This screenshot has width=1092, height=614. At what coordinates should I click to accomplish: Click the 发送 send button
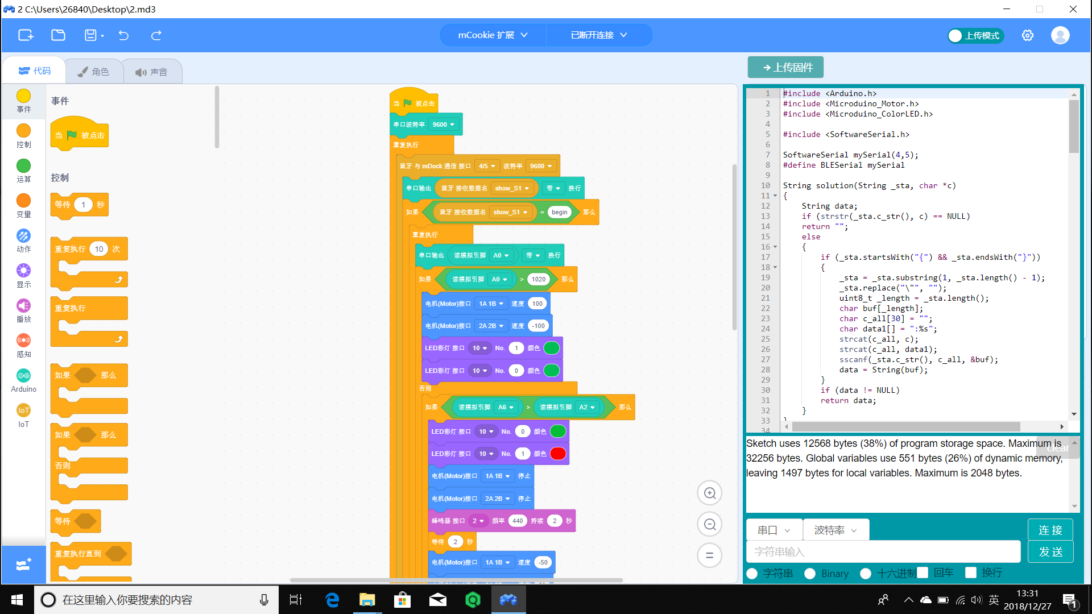[1050, 551]
